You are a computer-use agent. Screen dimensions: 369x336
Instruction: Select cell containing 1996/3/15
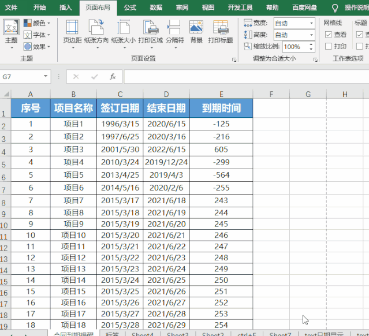pos(120,124)
